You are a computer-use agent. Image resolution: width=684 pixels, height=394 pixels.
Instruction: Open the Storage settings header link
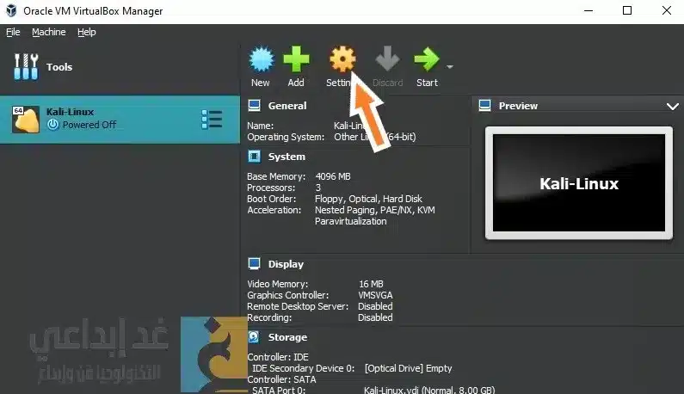(x=287, y=337)
